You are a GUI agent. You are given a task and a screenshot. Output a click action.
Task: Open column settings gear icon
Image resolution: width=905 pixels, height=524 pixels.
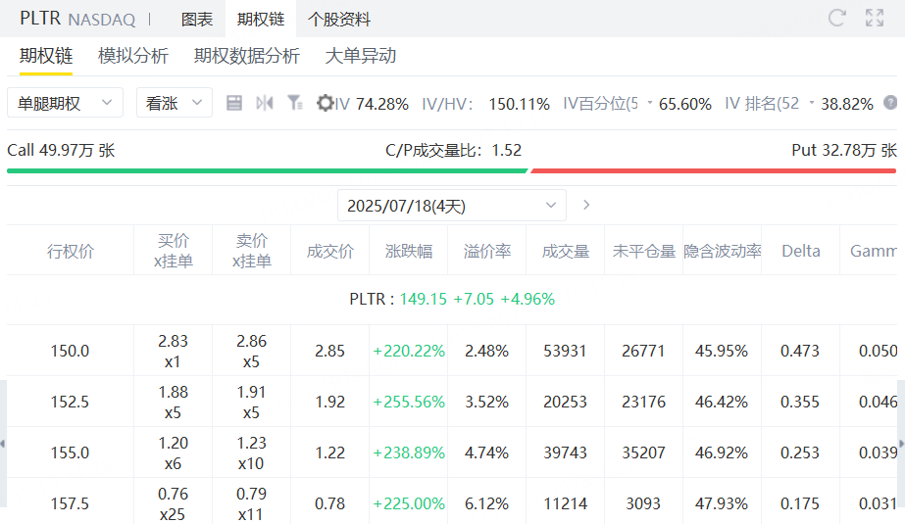(325, 103)
